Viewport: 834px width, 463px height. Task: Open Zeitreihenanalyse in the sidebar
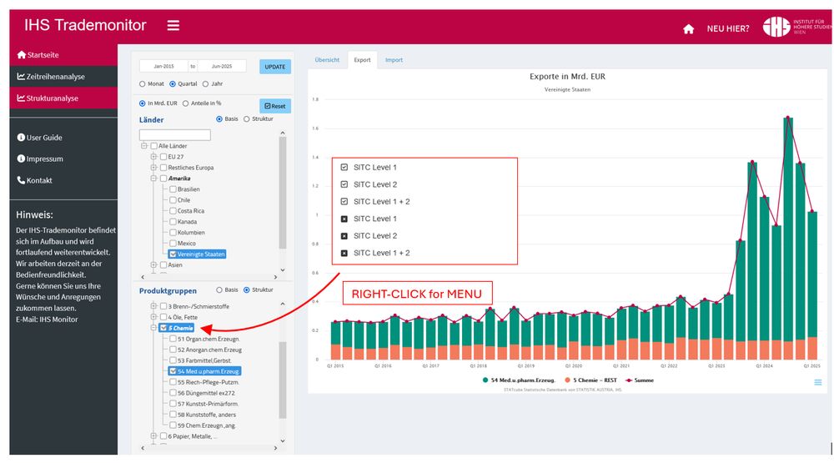click(51, 77)
